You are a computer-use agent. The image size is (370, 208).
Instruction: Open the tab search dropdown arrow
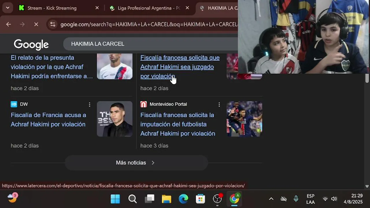[x=8, y=8]
